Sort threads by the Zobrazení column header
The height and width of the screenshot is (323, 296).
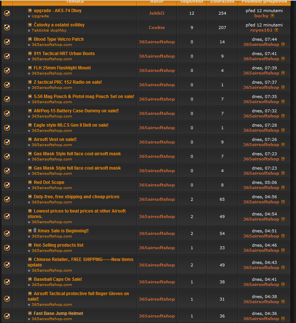222,2
